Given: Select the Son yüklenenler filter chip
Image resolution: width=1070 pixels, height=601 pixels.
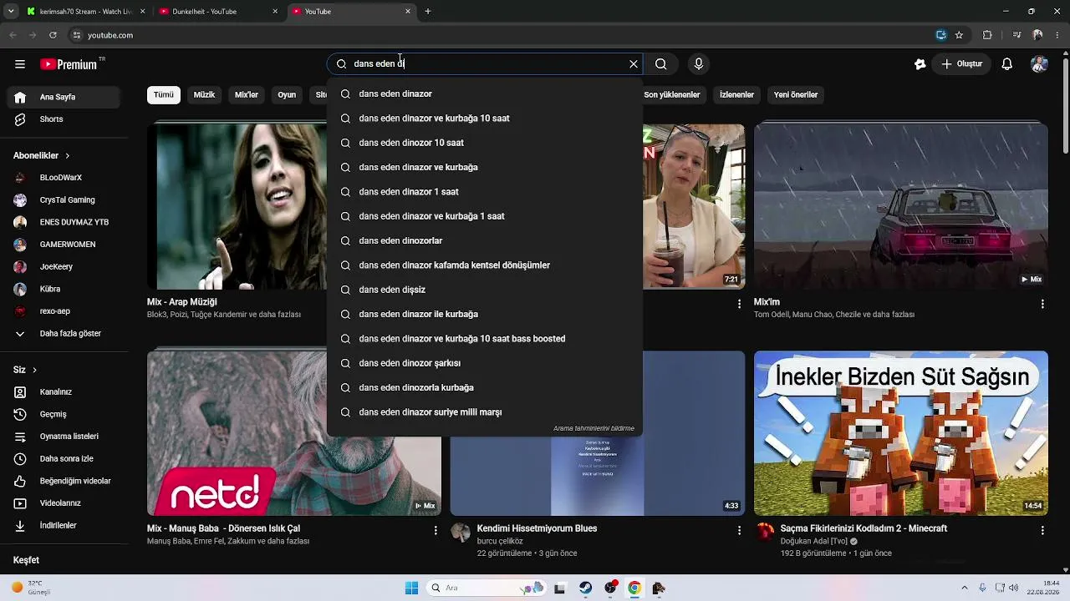Looking at the screenshot, I should tap(671, 95).
